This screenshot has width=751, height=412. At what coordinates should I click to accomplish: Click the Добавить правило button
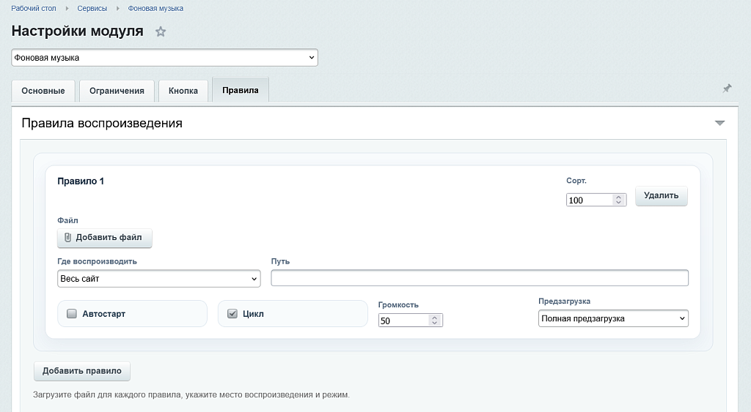(x=82, y=371)
